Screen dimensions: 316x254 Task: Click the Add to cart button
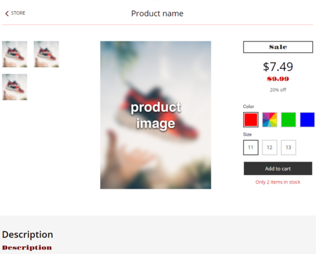pyautogui.click(x=278, y=169)
